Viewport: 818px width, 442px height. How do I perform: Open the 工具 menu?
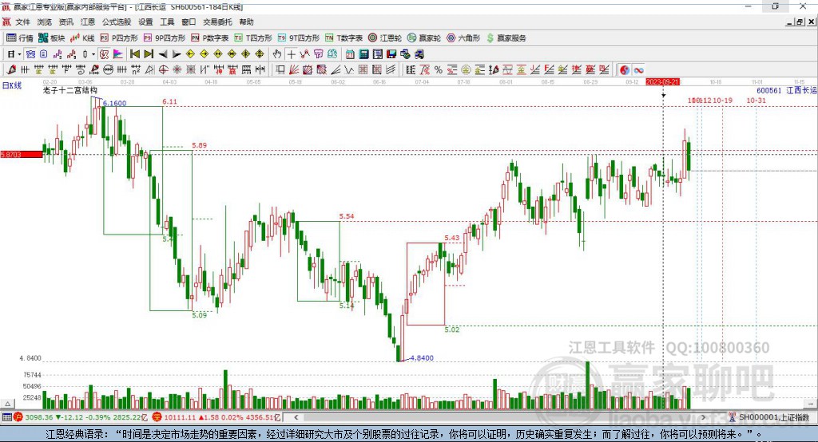point(167,22)
